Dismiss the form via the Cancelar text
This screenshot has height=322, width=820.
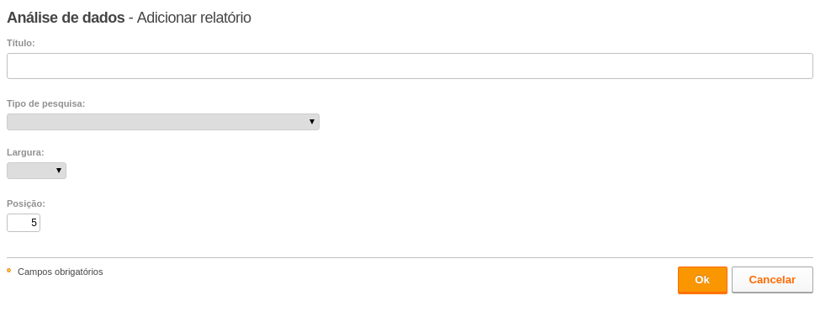772,280
